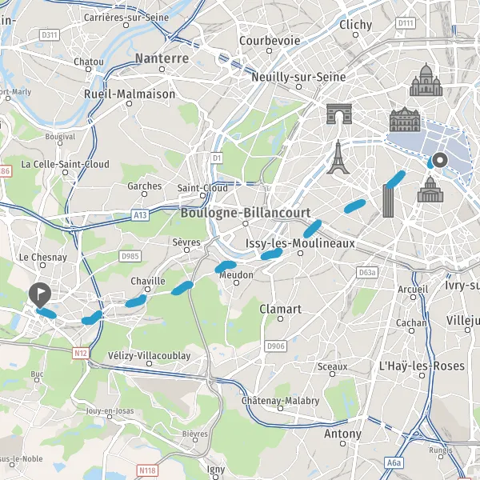
Task: Click the Montparnasse Tower skyscraper icon
Action: (388, 201)
